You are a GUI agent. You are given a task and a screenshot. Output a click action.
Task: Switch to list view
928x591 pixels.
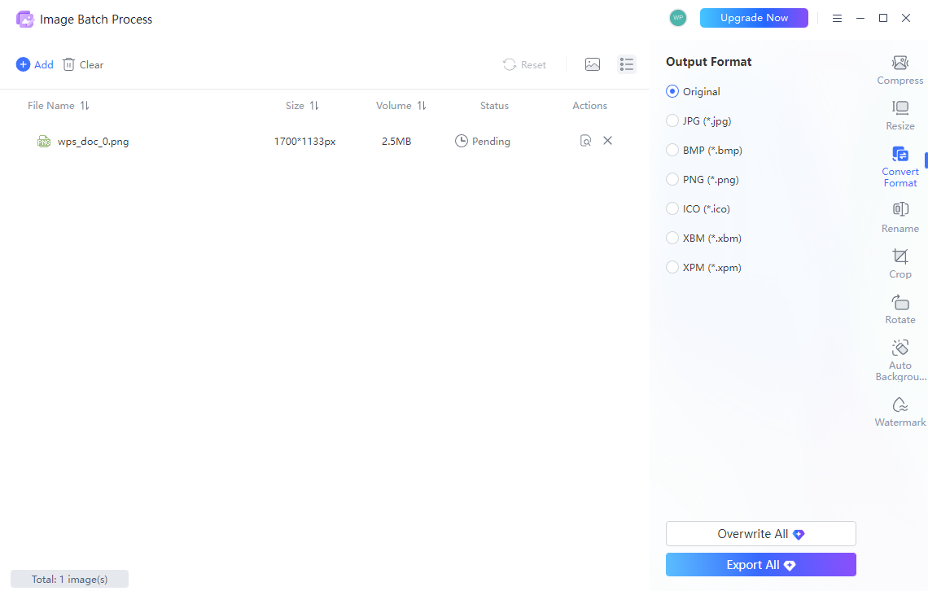pos(627,64)
